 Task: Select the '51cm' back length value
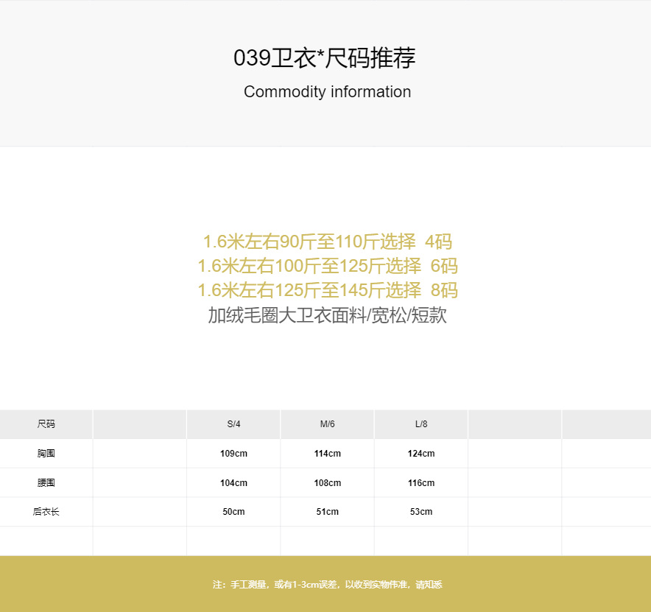[327, 512]
